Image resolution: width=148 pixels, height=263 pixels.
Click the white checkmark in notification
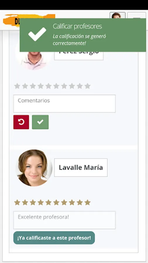coord(37,34)
